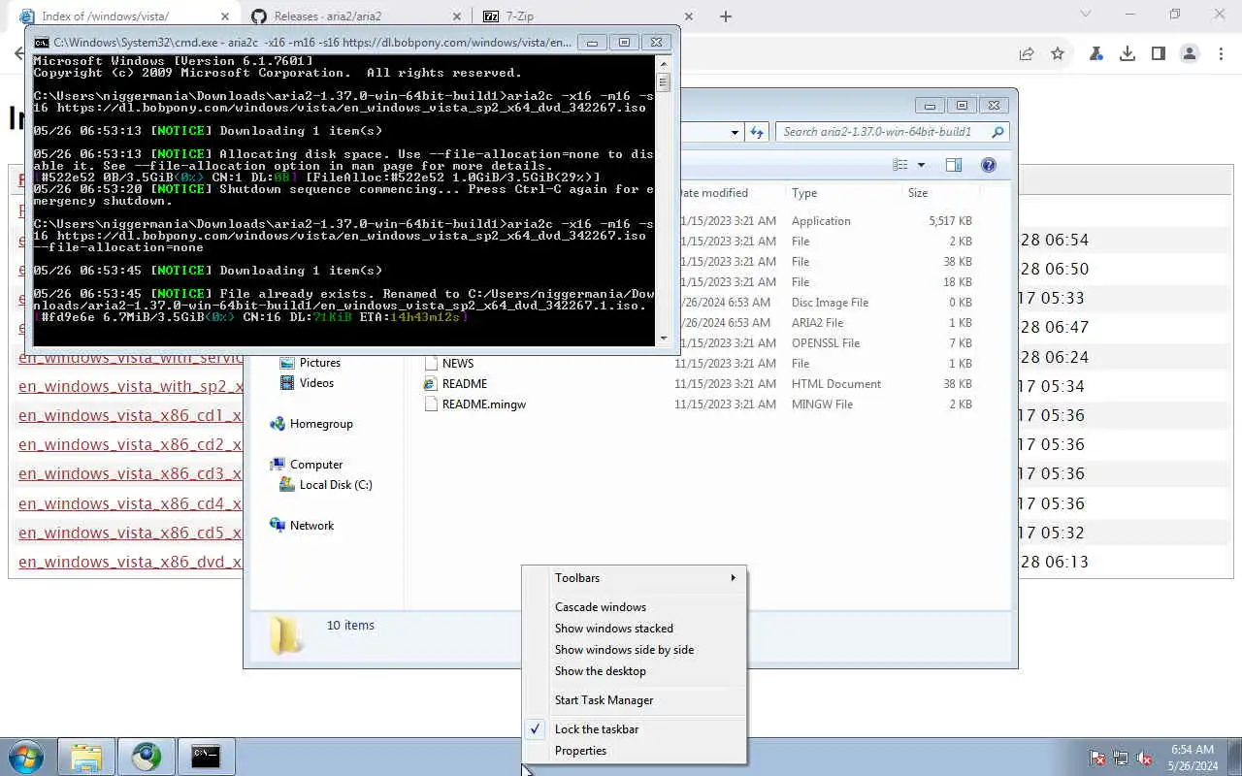Open the browser extensions flask icon
This screenshot has width=1242, height=776.
pyautogui.click(x=1096, y=54)
